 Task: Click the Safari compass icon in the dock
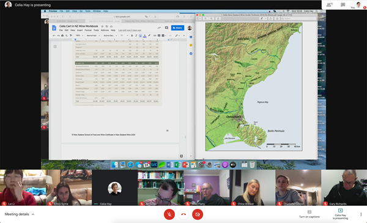130,165
